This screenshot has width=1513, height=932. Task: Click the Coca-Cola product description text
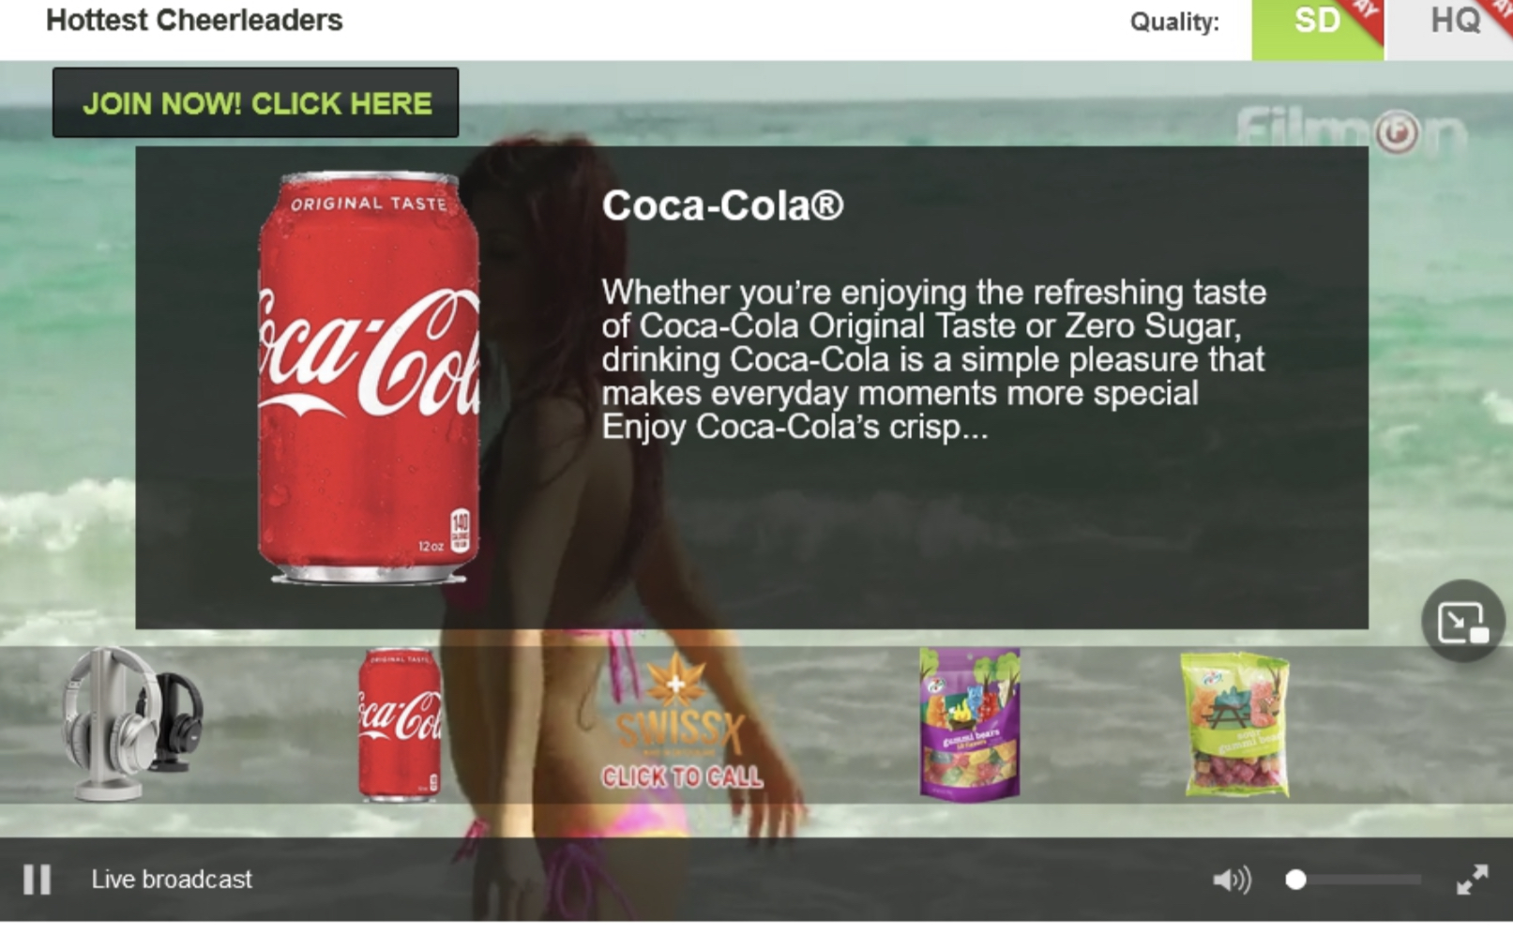tap(933, 359)
